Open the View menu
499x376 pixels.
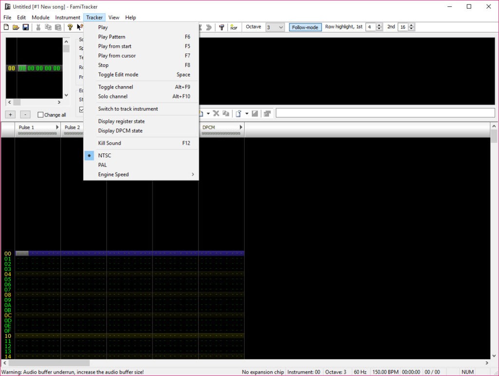point(114,18)
